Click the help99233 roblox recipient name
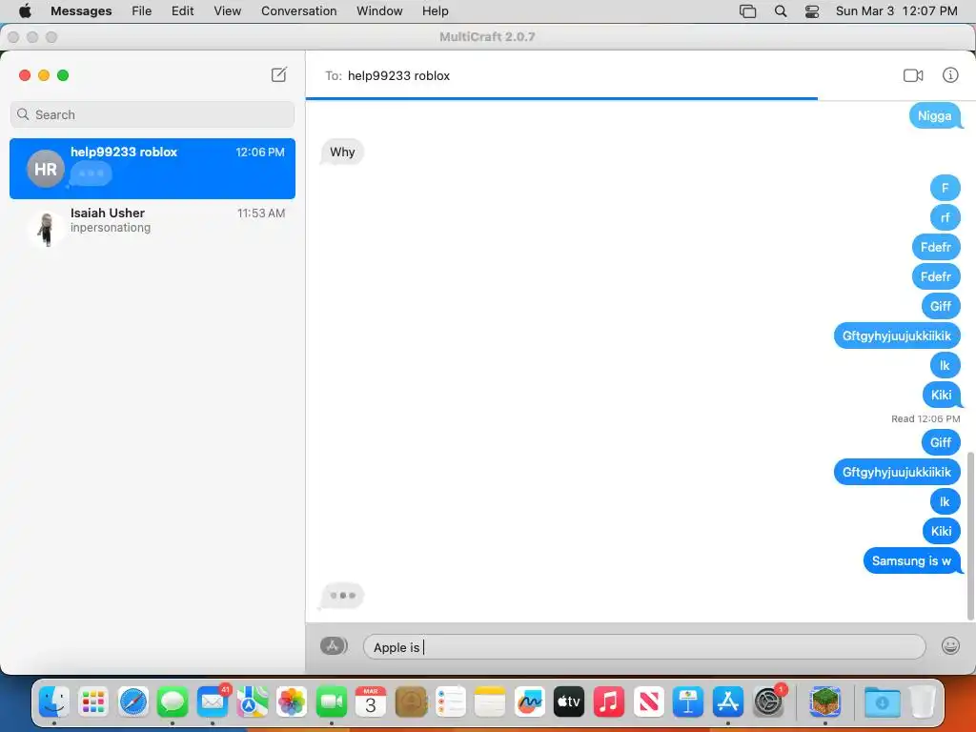This screenshot has height=732, width=976. click(x=398, y=75)
